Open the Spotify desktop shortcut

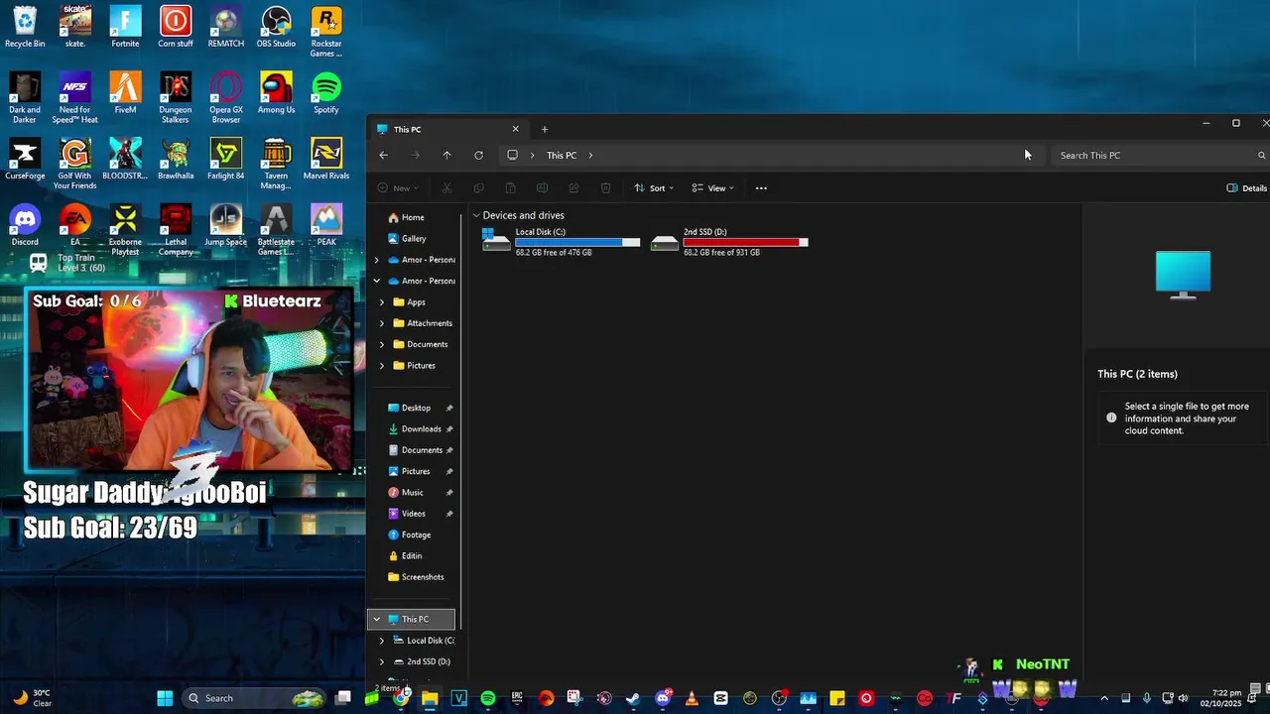326,93
